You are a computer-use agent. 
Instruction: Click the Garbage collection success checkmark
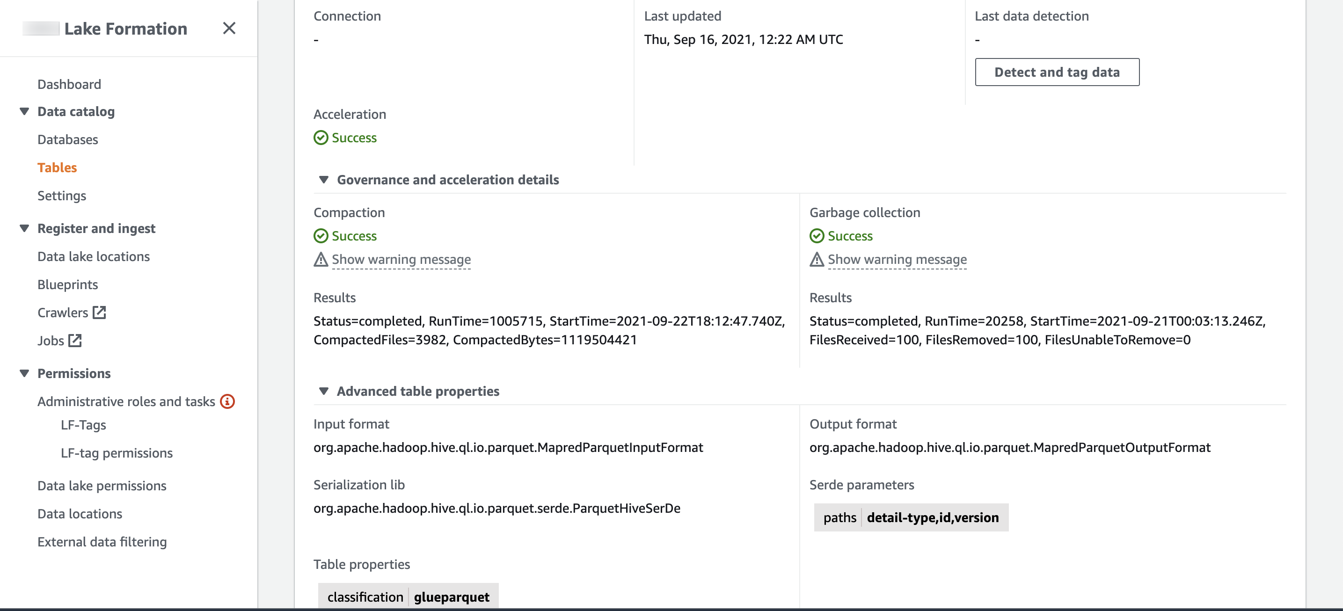coord(817,236)
